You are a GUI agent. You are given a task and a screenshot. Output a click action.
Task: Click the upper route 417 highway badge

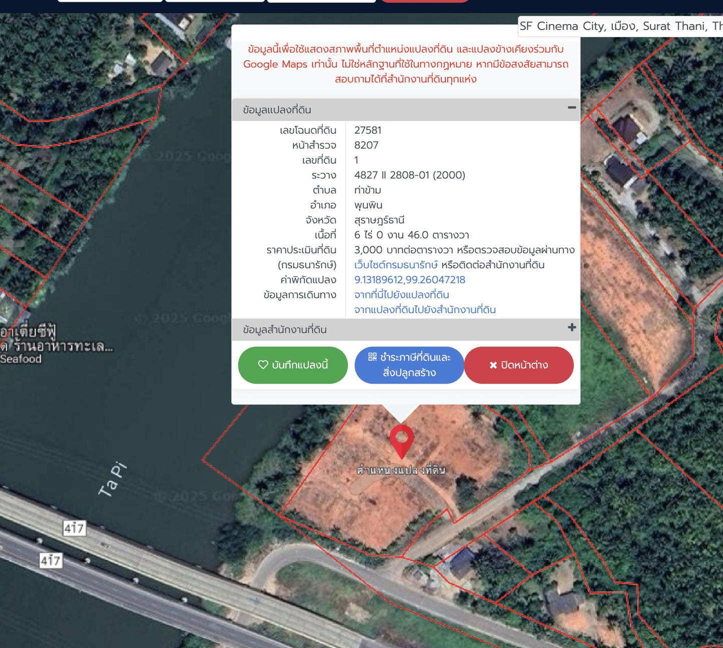(74, 528)
